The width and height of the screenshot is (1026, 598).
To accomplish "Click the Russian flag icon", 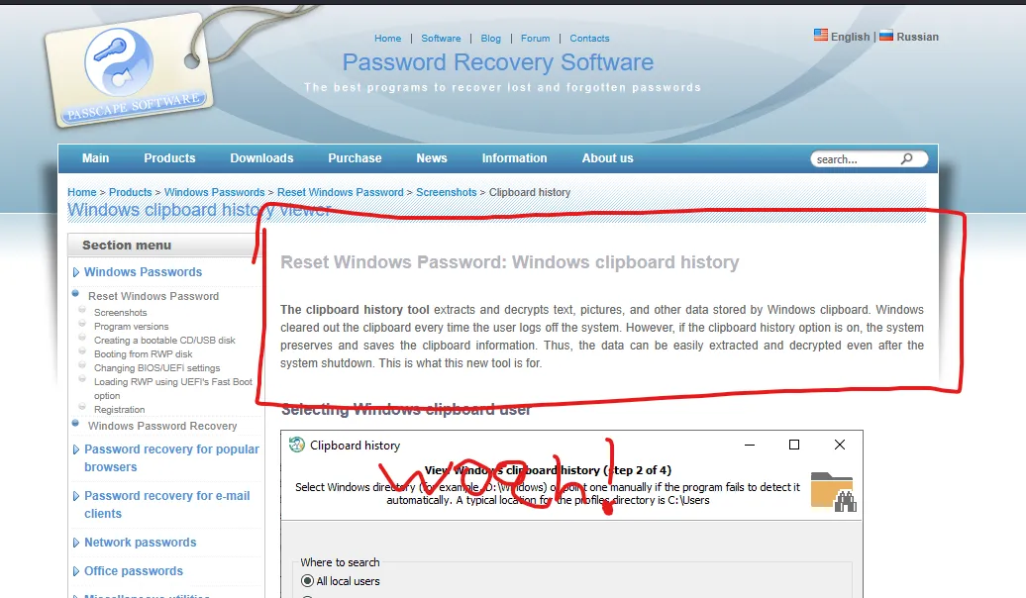I will 886,36.
